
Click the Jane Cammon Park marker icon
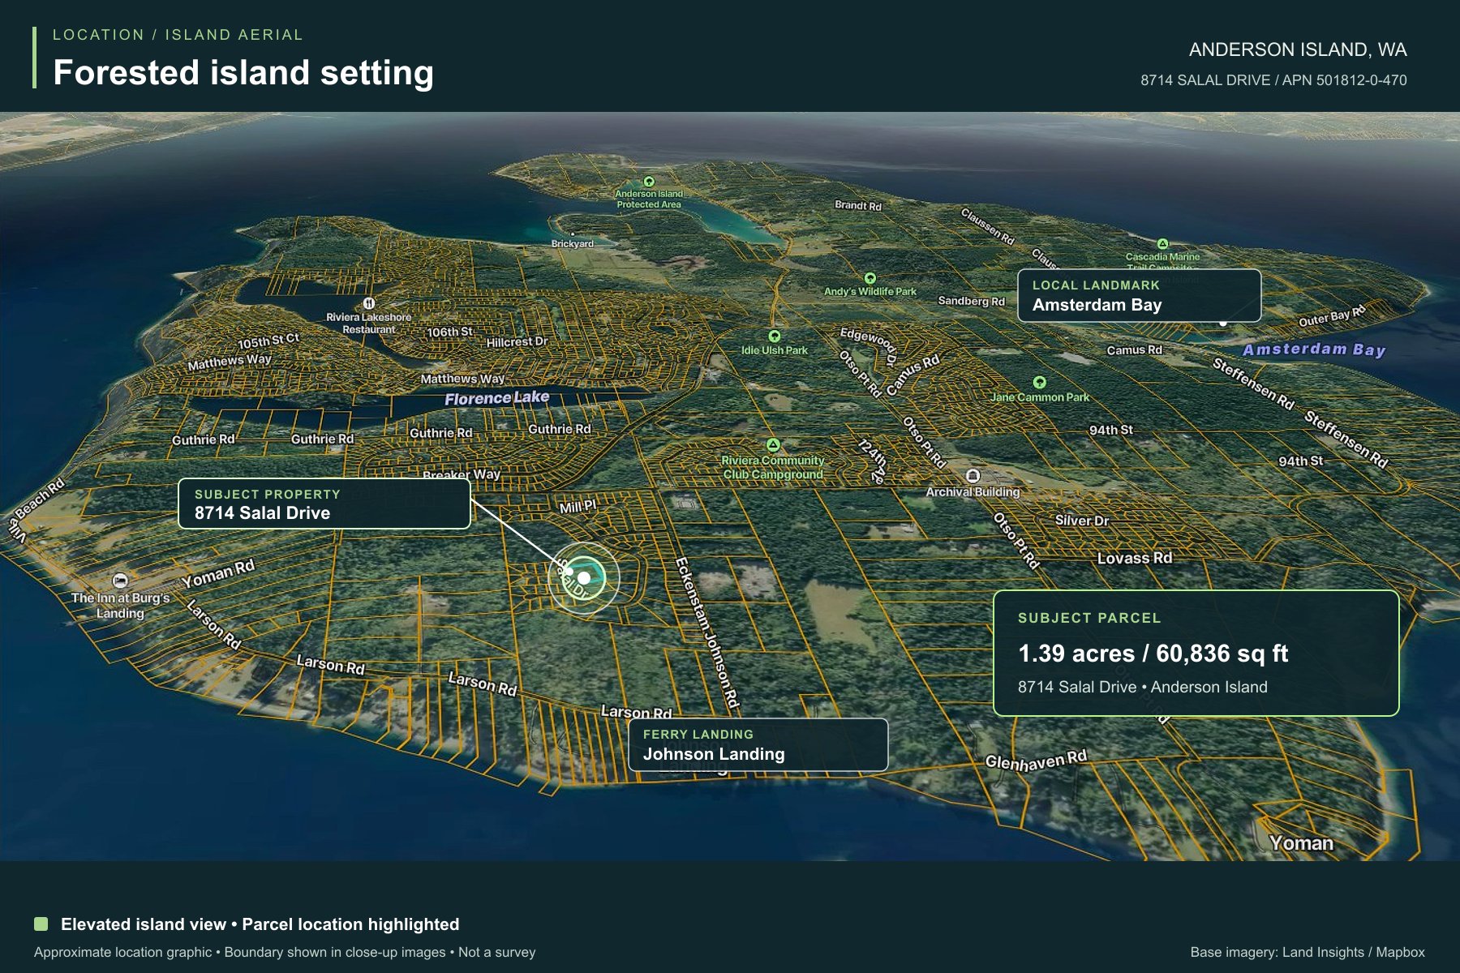(x=1040, y=382)
